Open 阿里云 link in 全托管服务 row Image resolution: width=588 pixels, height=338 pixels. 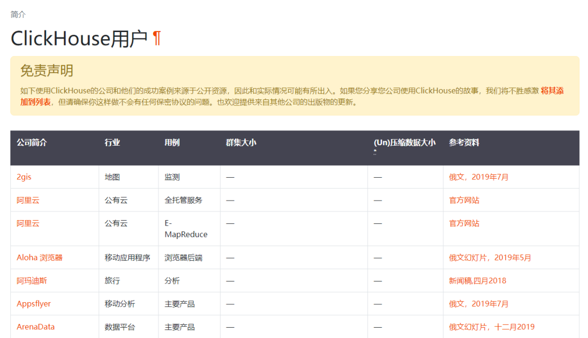28,201
